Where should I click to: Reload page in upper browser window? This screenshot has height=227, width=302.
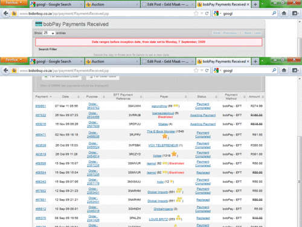(207, 13)
